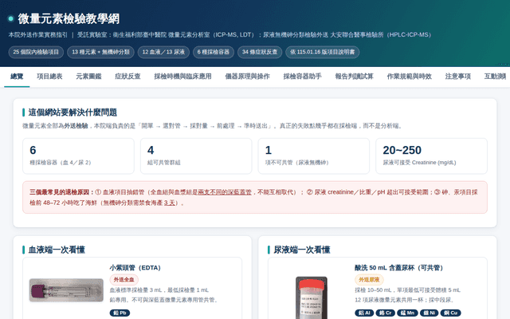This screenshot has height=319, width=510.
Task: Select the 12 血液／13 尿液 pill
Action: [x=163, y=52]
